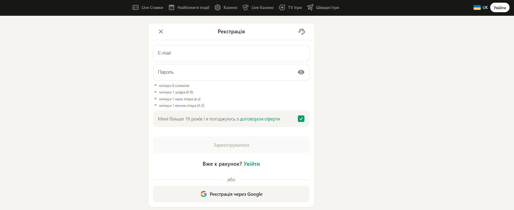Open the Казино menu item
This screenshot has height=210, width=514.
pos(230,7)
